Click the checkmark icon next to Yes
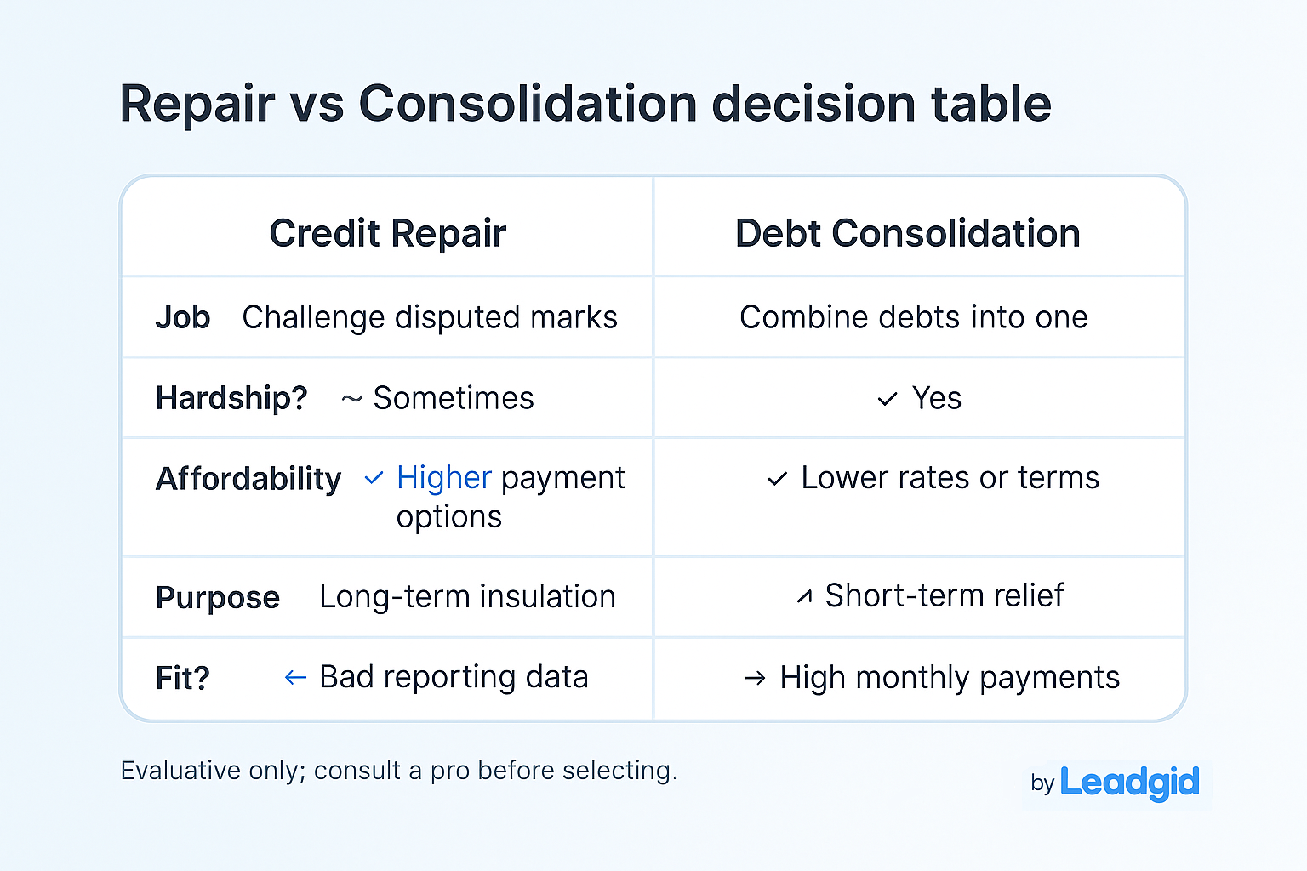The image size is (1307, 871). [x=888, y=399]
